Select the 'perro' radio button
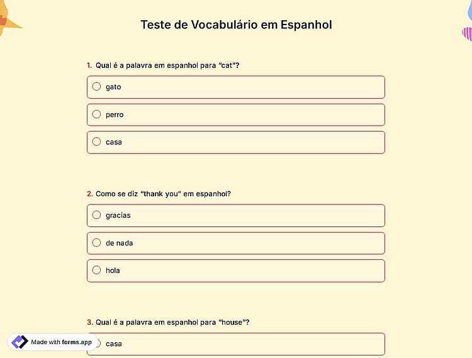472x358 pixels. tap(96, 115)
